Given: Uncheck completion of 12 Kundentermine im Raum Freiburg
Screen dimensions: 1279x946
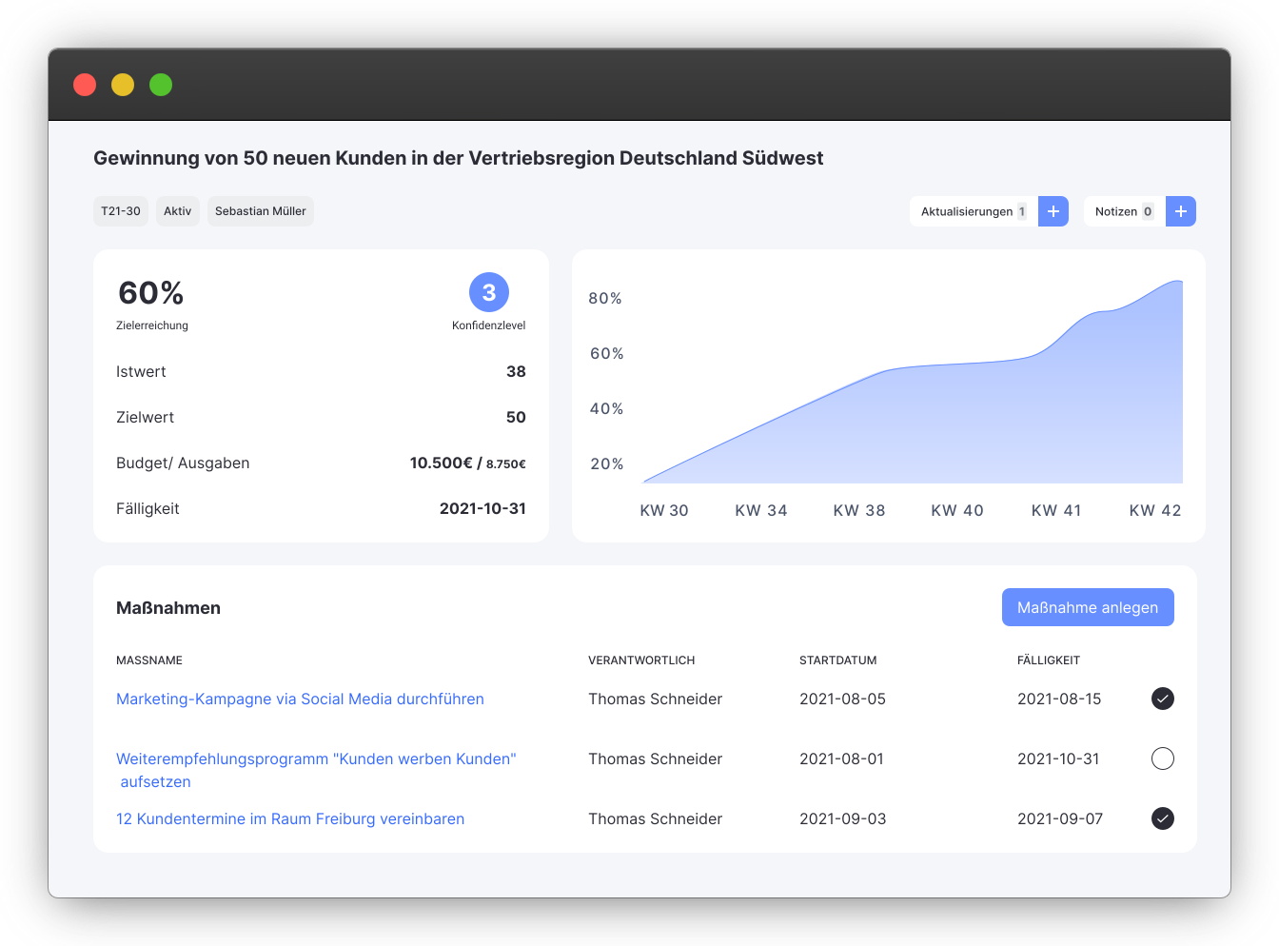Looking at the screenshot, I should click(x=1162, y=818).
